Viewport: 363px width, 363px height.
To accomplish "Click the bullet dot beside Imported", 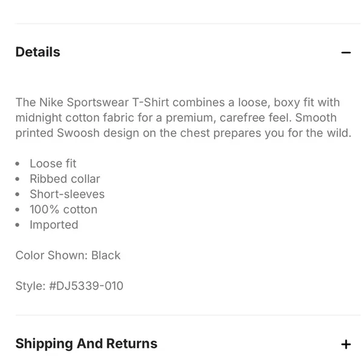I will tap(18, 225).
